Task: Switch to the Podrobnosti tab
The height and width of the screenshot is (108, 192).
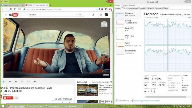Action: coord(159,8)
